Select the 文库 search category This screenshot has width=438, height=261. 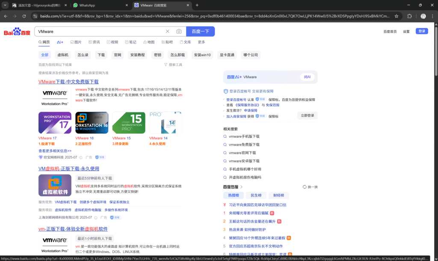pos(185,42)
